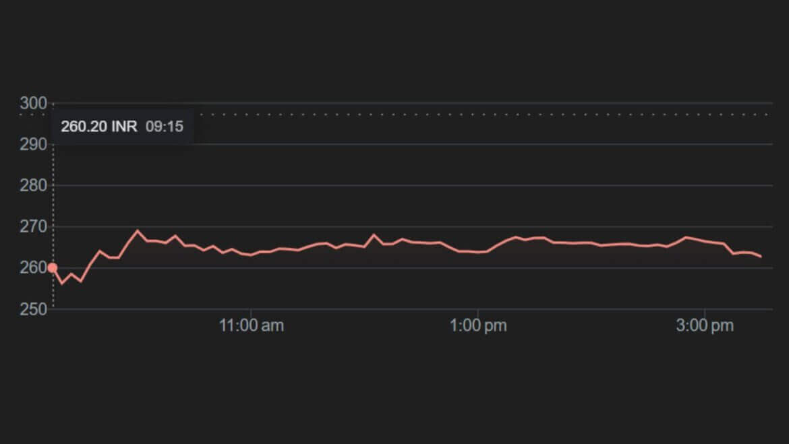Click the price line's lowest dip near 256

click(x=62, y=283)
